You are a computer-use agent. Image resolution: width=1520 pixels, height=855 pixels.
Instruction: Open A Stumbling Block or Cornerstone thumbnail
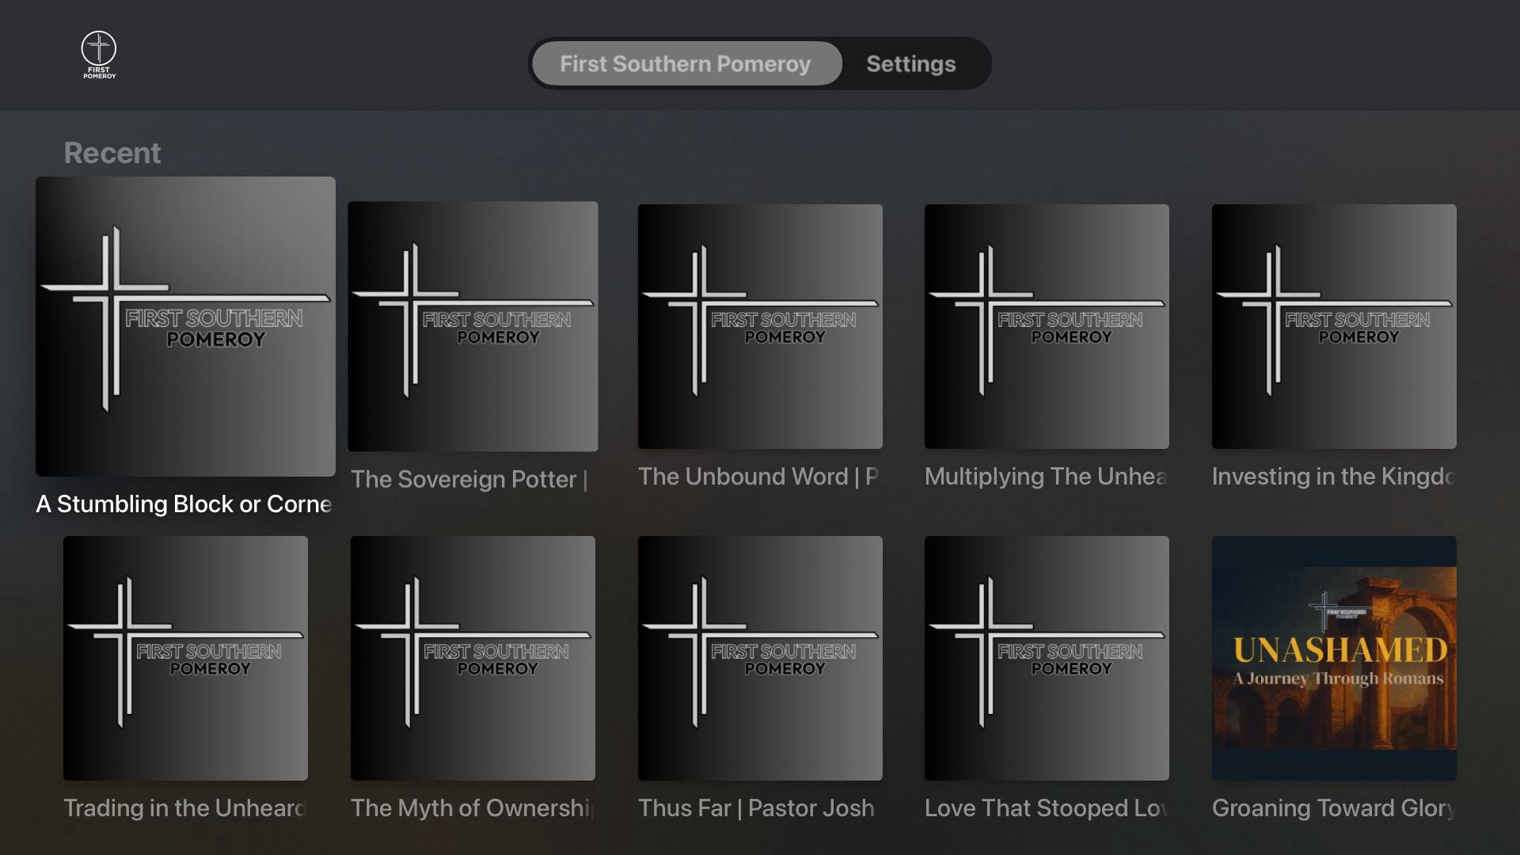tap(185, 326)
